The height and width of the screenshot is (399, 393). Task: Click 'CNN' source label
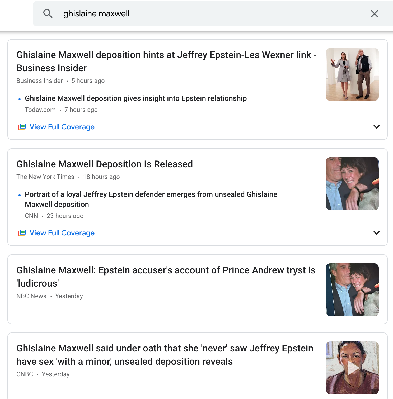(31, 216)
